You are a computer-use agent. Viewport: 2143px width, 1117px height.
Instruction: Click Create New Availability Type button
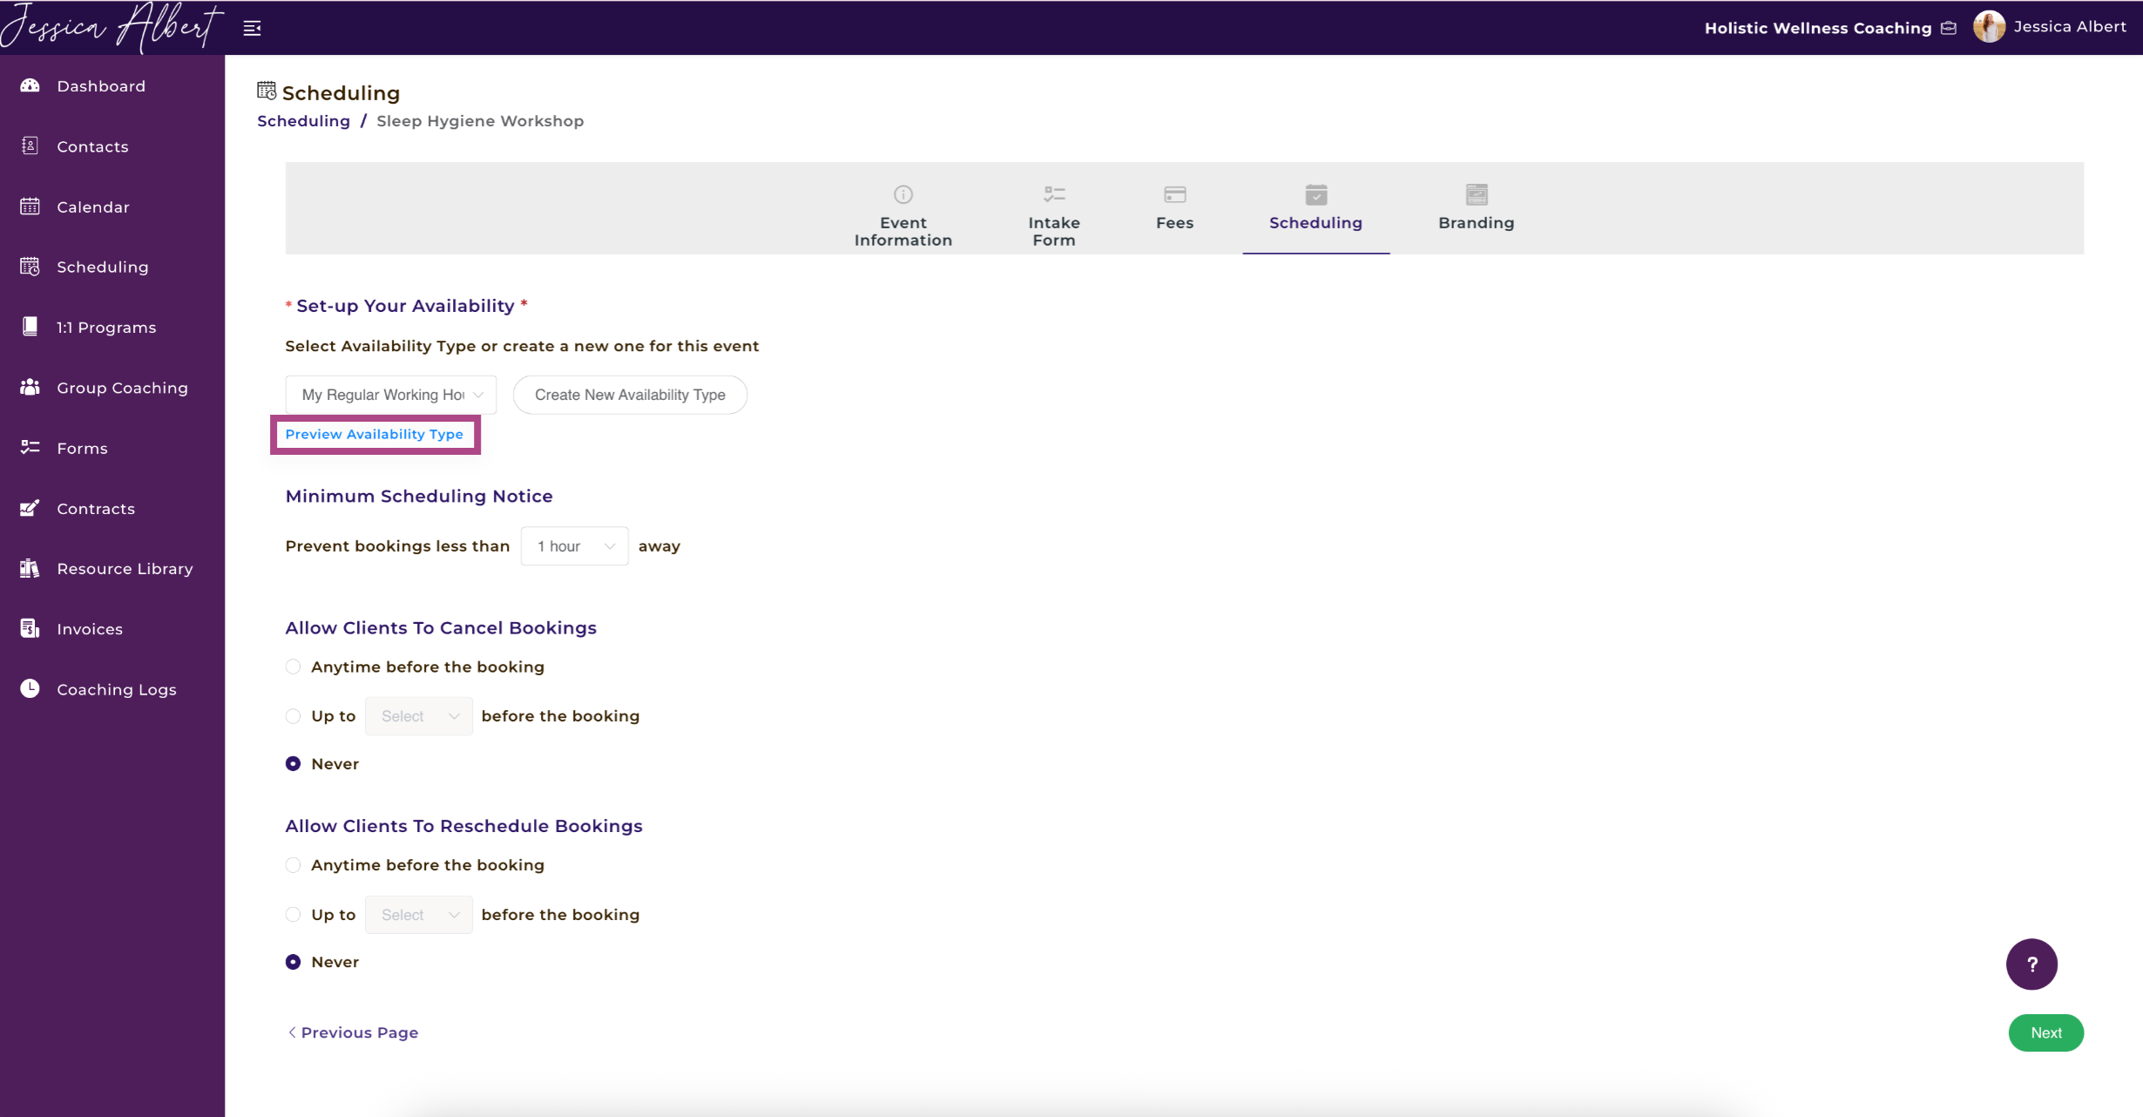pos(630,395)
